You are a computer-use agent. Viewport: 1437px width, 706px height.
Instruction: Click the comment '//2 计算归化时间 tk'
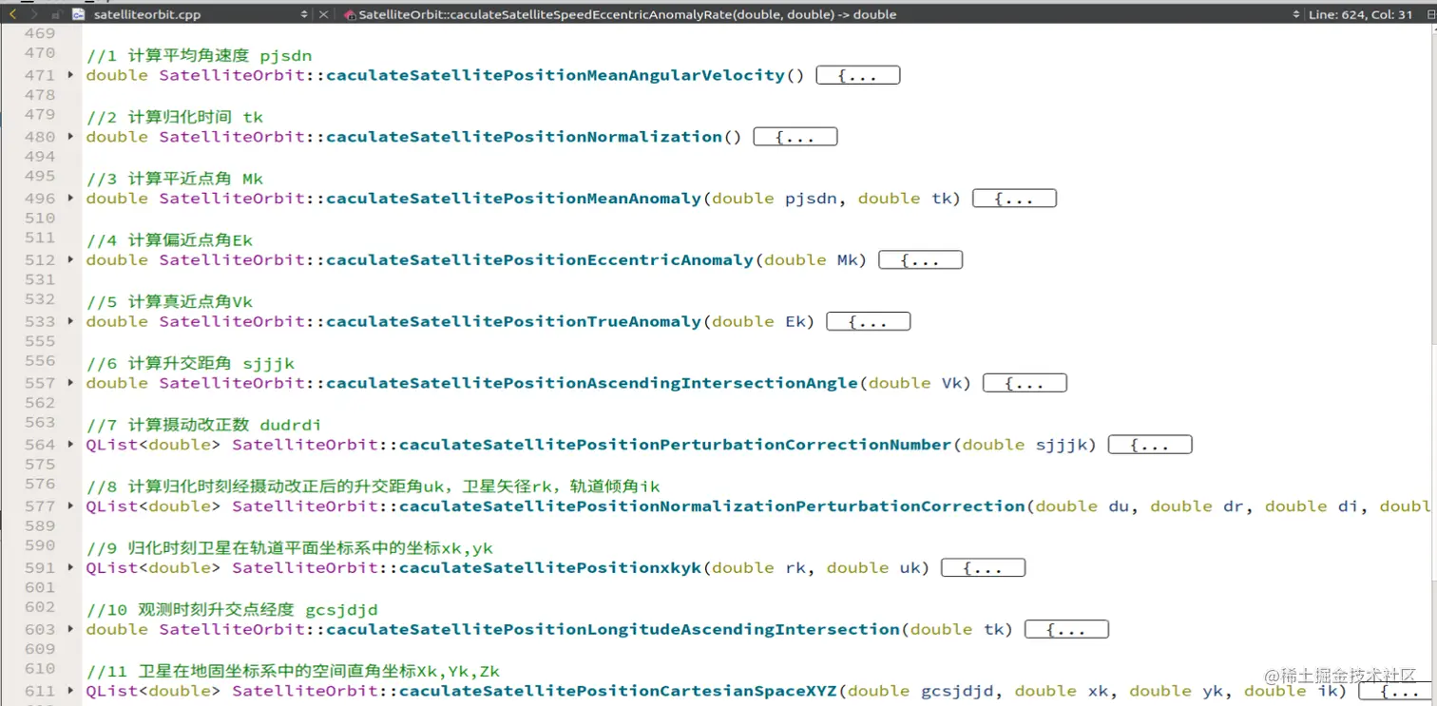(174, 117)
